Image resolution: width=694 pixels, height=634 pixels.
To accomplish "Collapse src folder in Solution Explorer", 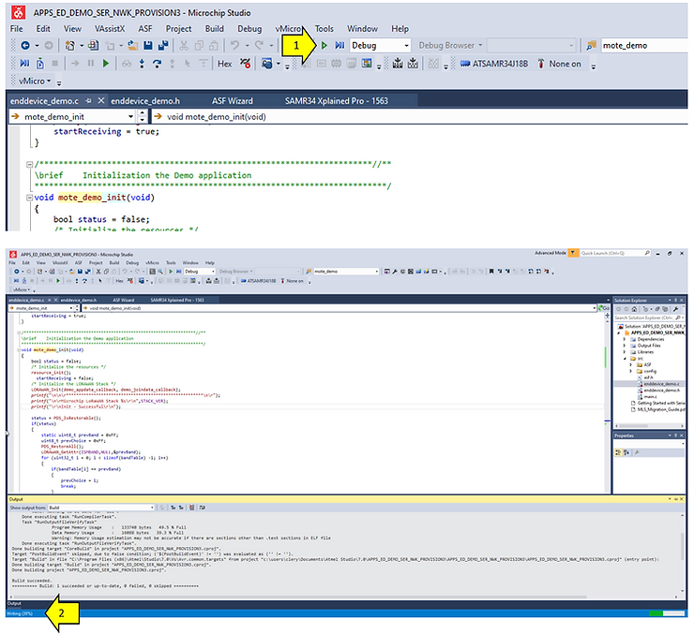I will pyautogui.click(x=625, y=359).
